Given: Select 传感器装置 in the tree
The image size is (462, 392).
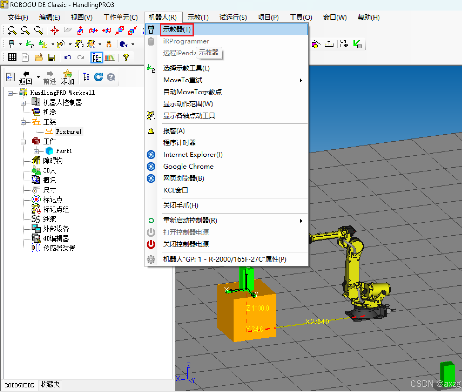Looking at the screenshot, I should coord(59,248).
